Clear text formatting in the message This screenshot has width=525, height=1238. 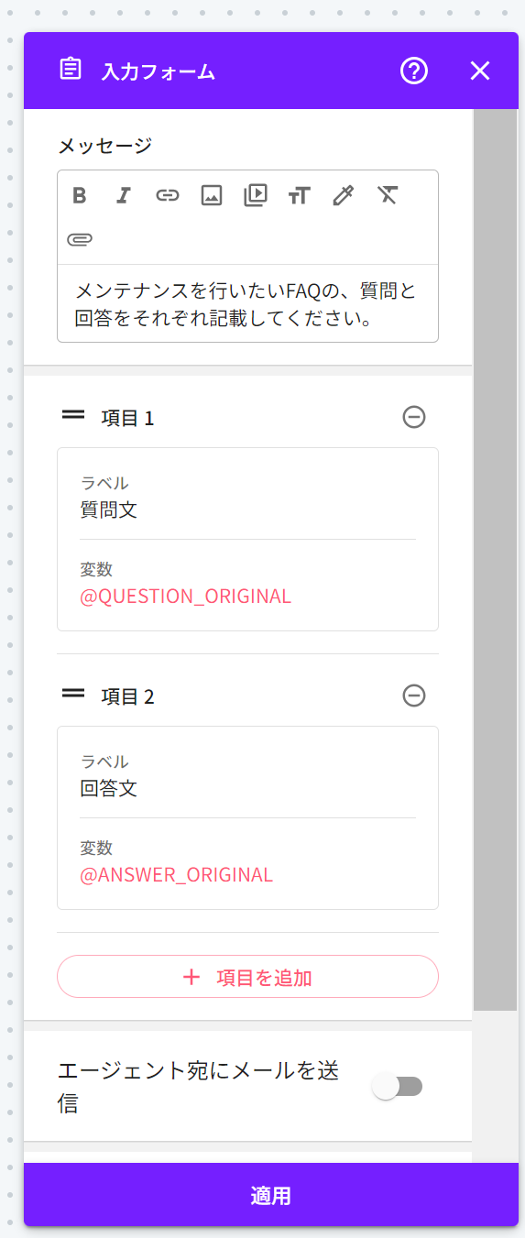pos(388,195)
